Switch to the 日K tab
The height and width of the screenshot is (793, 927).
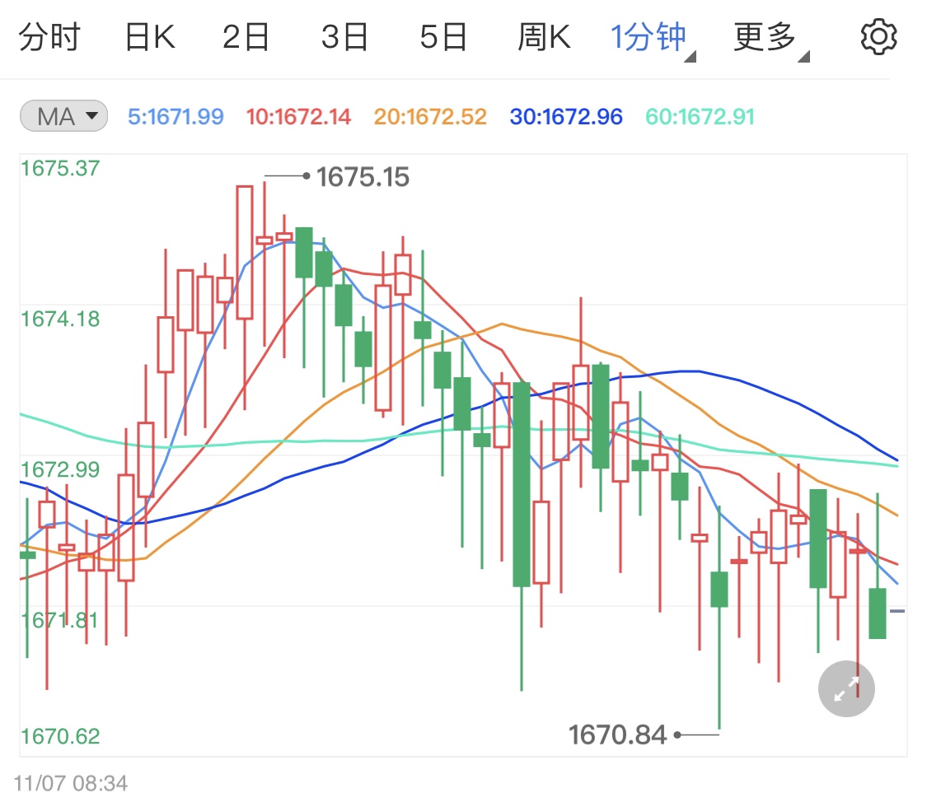tap(150, 36)
